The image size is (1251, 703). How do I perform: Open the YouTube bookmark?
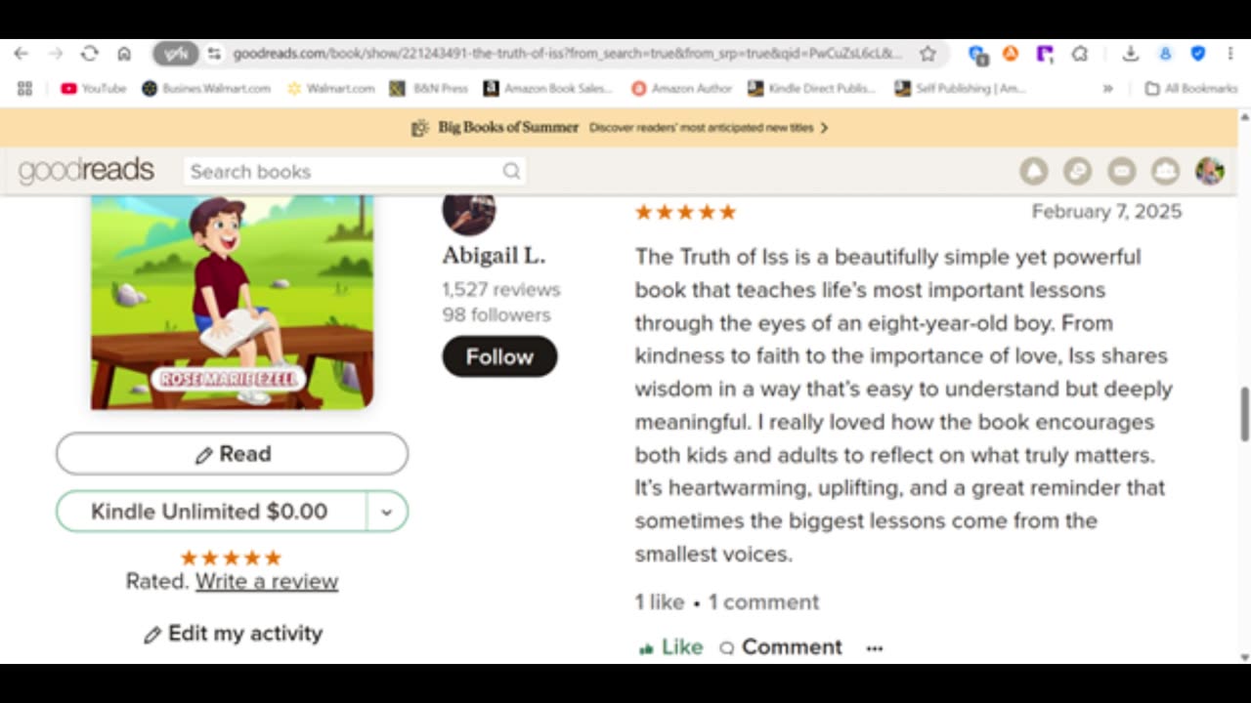[x=94, y=88]
